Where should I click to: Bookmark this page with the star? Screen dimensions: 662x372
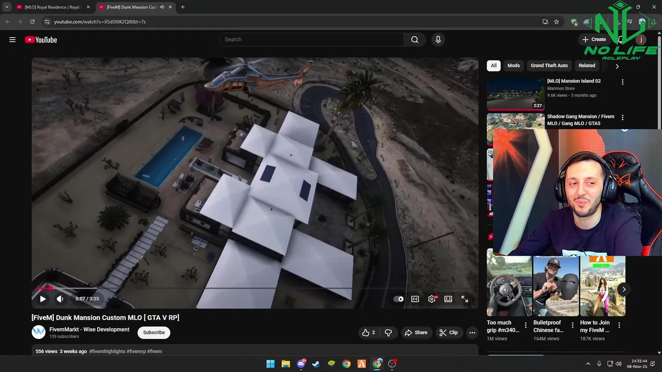coord(556,22)
